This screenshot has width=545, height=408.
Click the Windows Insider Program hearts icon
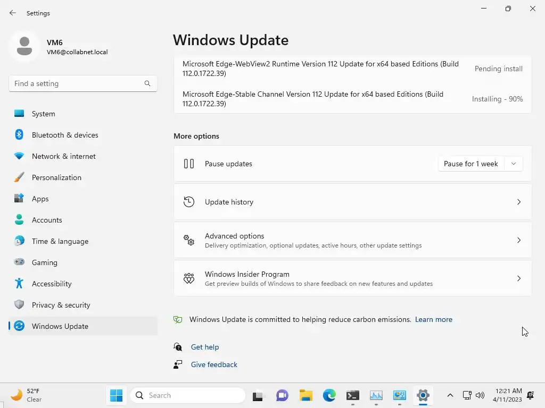[x=189, y=278]
